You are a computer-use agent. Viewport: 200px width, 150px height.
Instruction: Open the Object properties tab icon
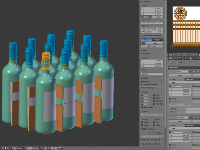coord(186,58)
